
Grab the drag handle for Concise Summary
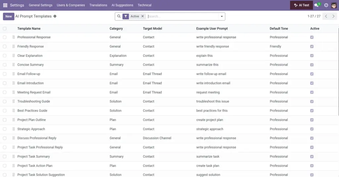(x=14, y=65)
